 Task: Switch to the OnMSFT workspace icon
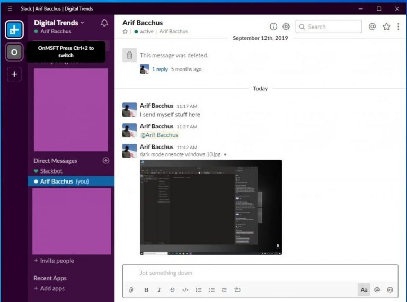(14, 52)
